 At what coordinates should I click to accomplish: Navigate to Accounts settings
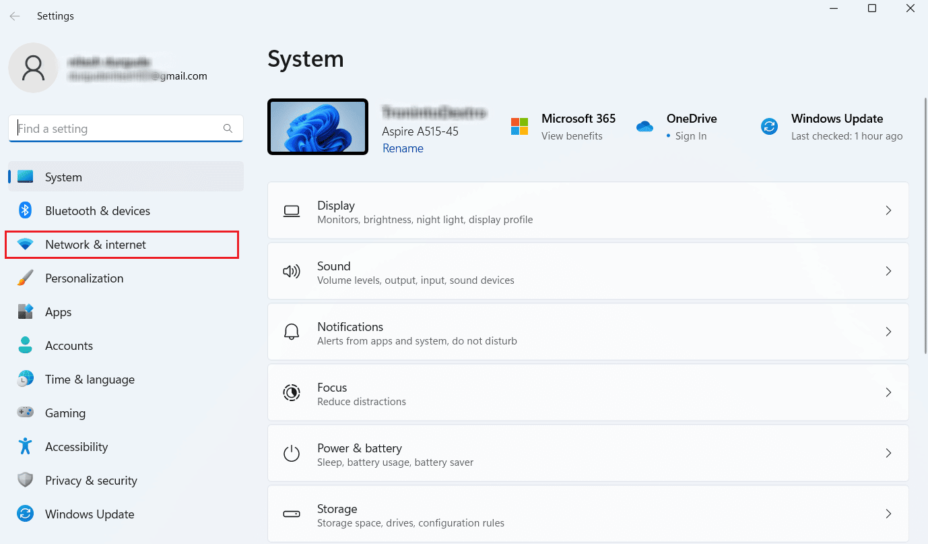(x=126, y=346)
